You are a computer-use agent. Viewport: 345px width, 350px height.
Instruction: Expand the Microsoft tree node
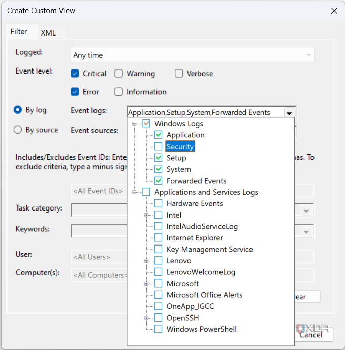click(146, 284)
